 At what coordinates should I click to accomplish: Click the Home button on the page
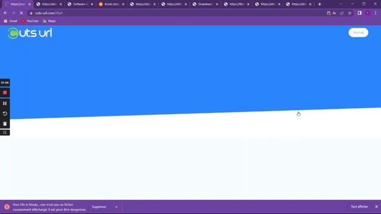358,33
